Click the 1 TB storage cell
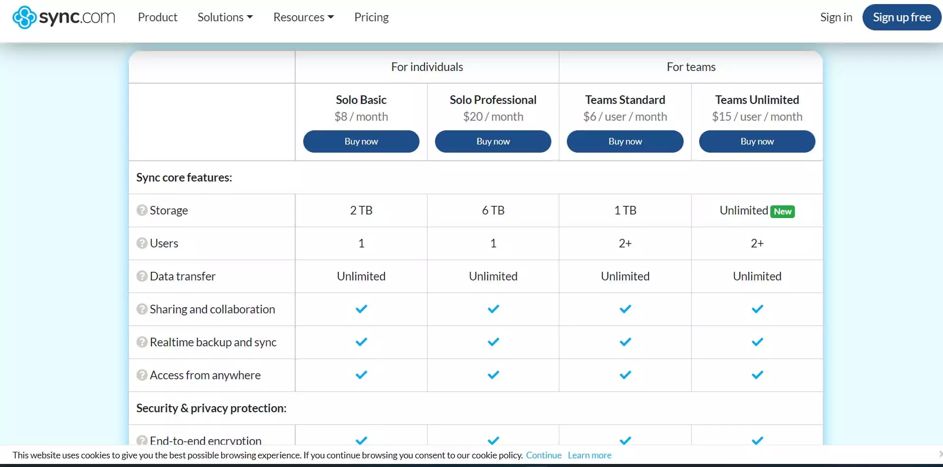The height and width of the screenshot is (467, 943). (625, 210)
